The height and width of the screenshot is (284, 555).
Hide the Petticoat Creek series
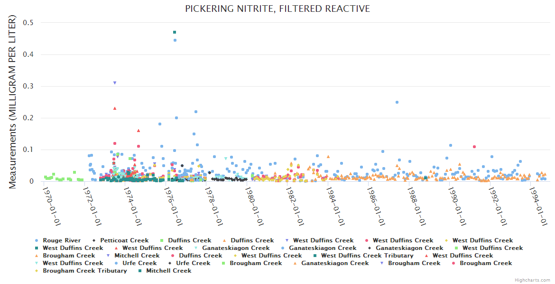pyautogui.click(x=124, y=240)
